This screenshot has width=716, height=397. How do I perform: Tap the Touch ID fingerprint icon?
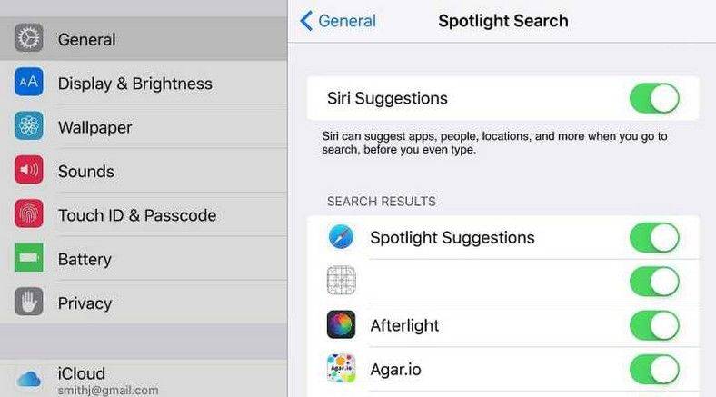click(x=29, y=213)
